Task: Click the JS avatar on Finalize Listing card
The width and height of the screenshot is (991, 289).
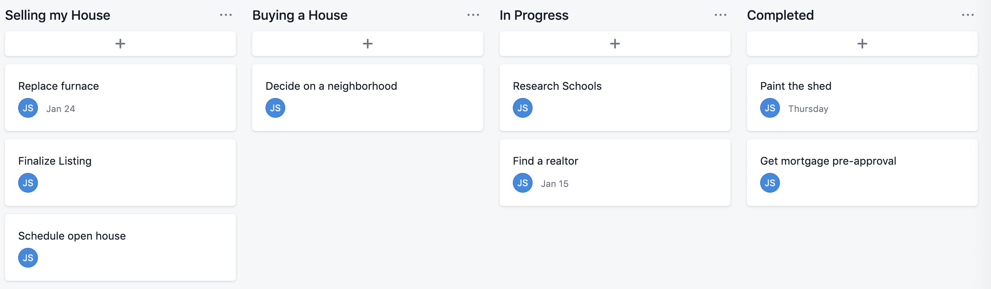Action: tap(27, 183)
